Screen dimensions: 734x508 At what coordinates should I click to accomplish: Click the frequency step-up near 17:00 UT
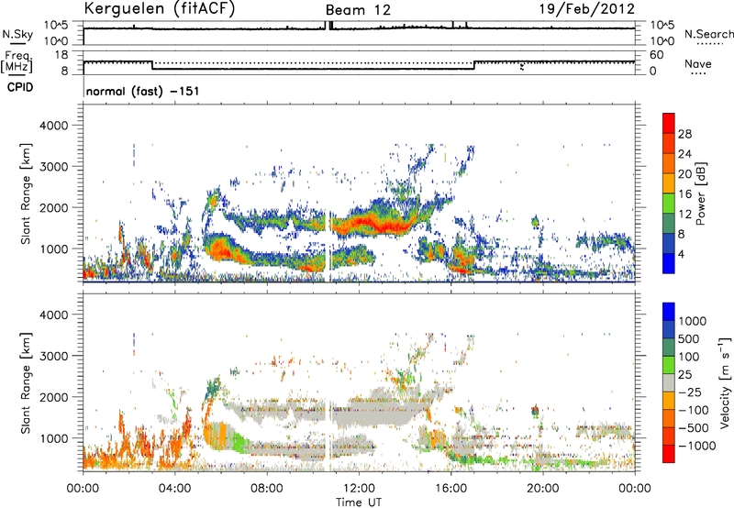pos(474,65)
